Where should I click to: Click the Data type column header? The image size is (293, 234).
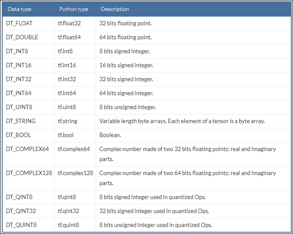point(20,9)
